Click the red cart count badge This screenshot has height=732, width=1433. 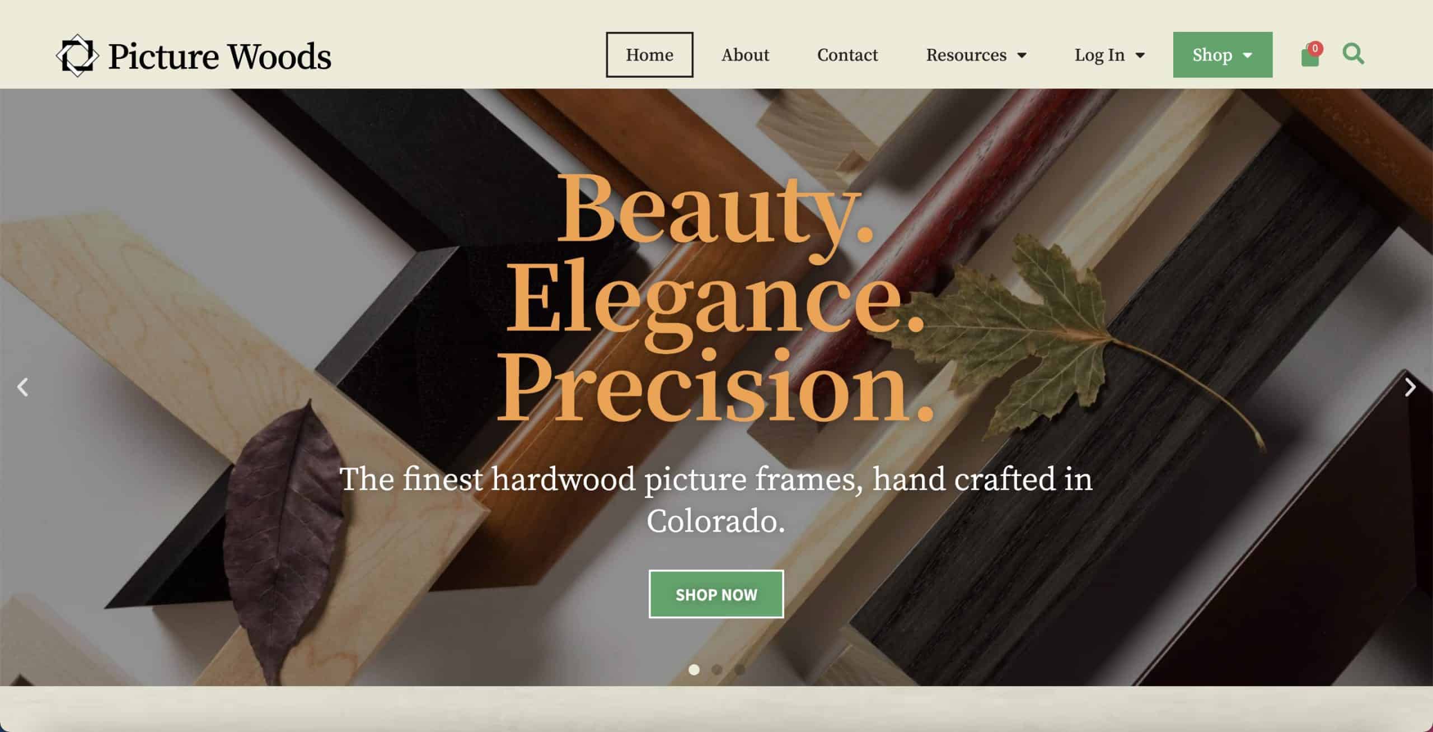click(x=1315, y=49)
